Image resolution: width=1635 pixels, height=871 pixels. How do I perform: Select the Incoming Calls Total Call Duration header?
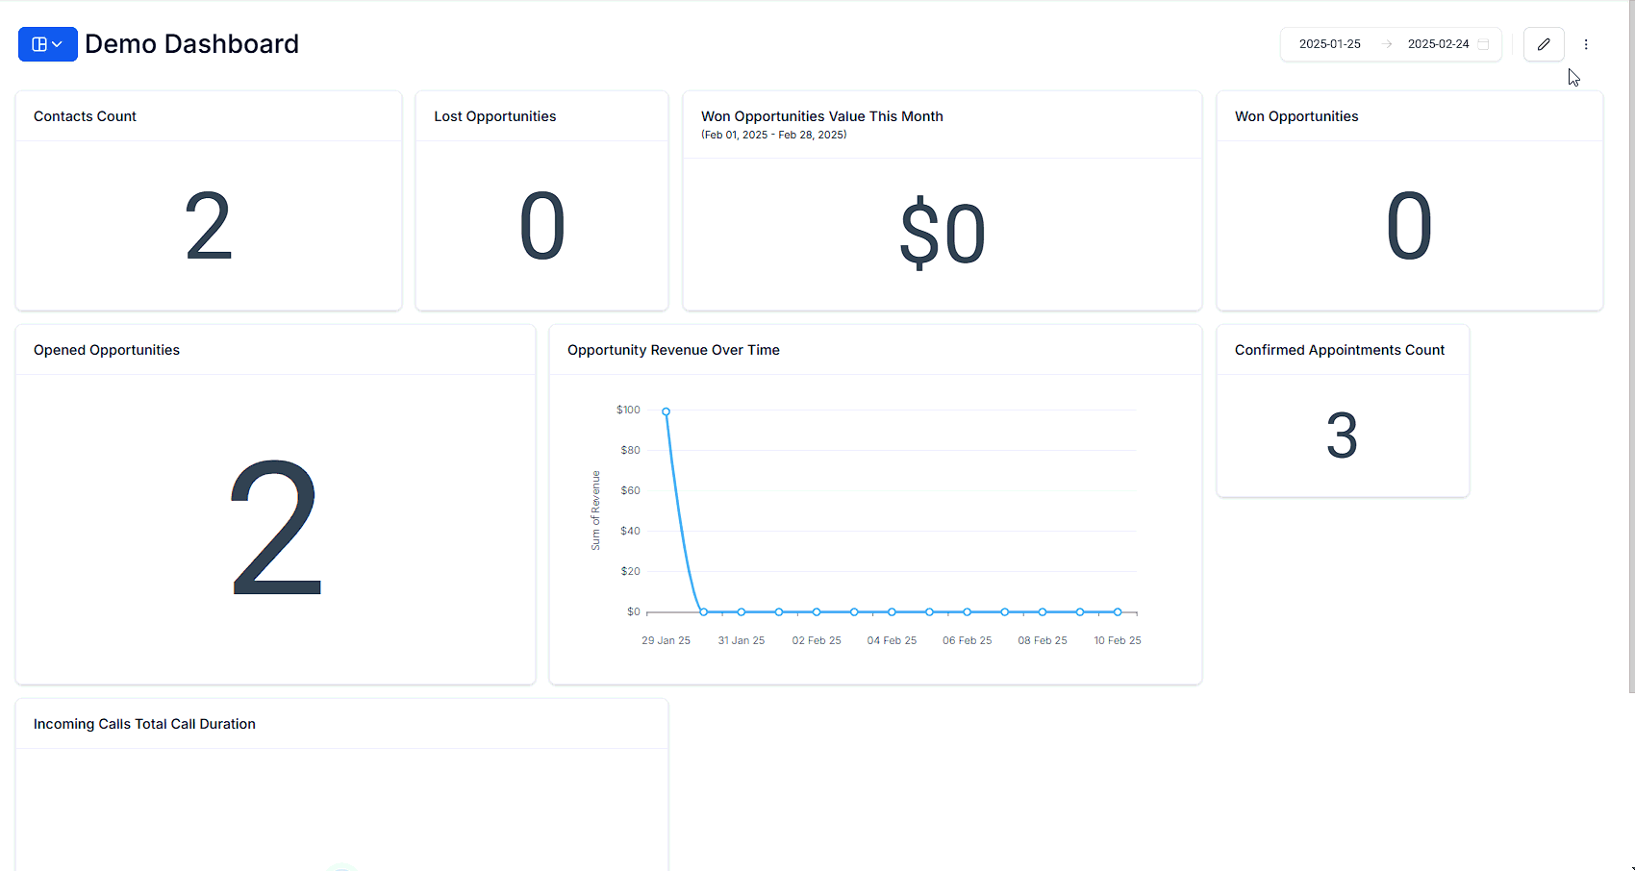[144, 724]
